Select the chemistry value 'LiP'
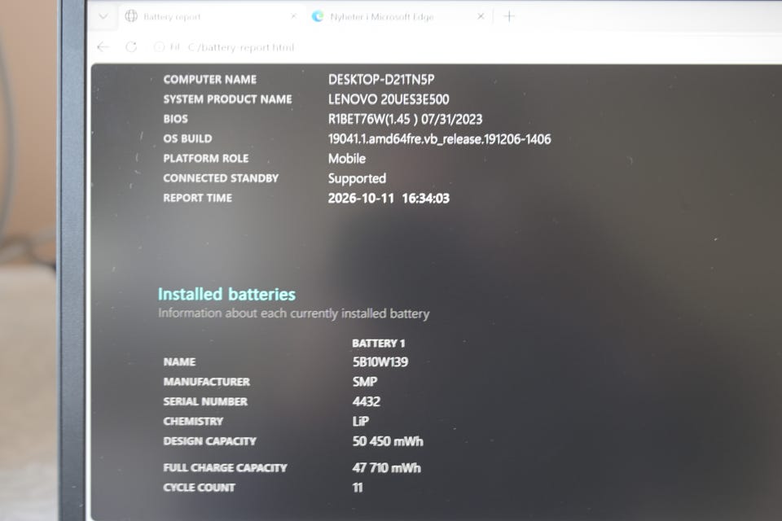782x521 pixels. coord(361,422)
